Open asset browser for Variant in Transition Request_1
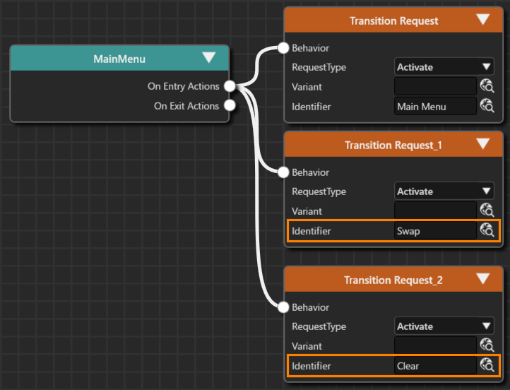The width and height of the screenshot is (510, 390). tap(487, 210)
